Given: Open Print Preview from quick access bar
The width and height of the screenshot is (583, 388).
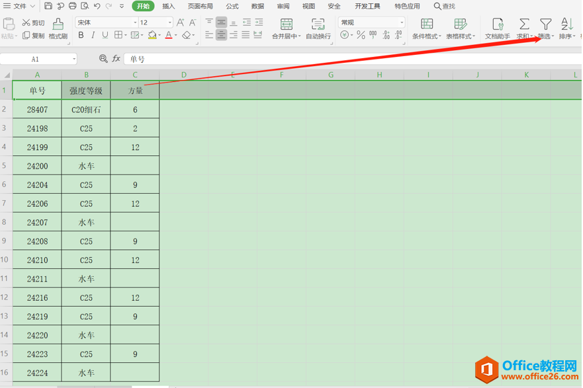Looking at the screenshot, I should [85, 6].
